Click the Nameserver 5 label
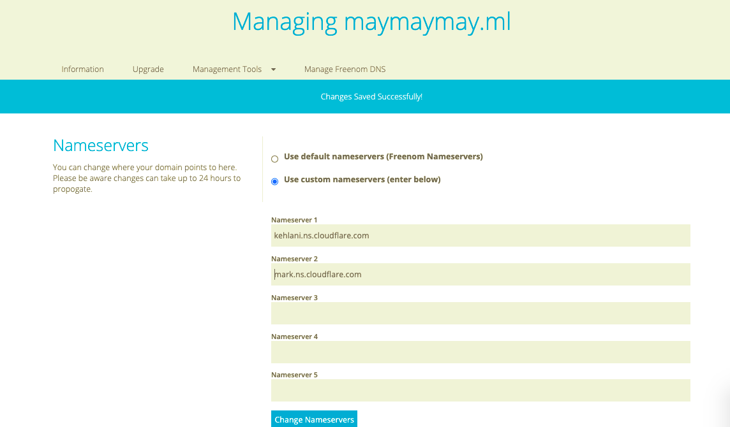Image resolution: width=730 pixels, height=427 pixels. [294, 375]
